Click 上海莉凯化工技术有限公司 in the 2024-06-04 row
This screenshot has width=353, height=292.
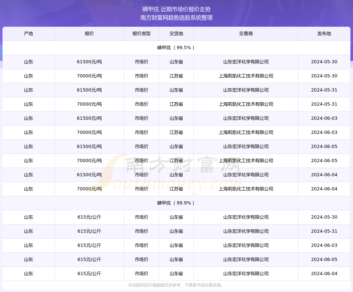(x=246, y=189)
